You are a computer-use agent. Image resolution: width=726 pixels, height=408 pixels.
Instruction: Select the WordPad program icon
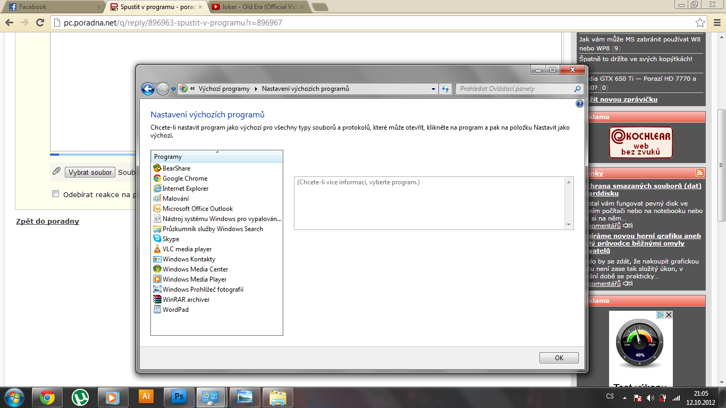157,310
